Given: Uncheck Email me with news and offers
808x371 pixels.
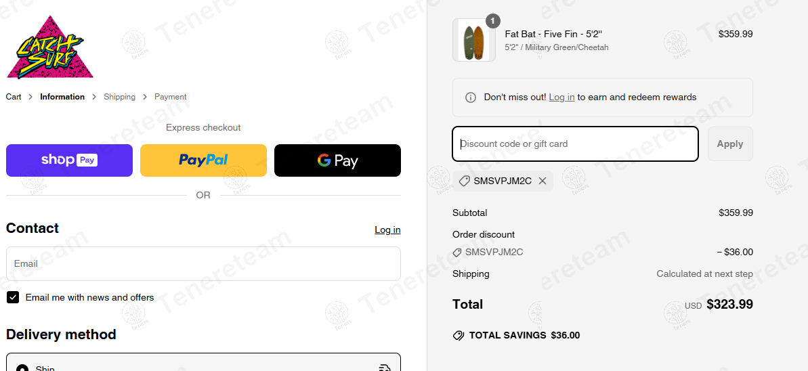Looking at the screenshot, I should [13, 297].
